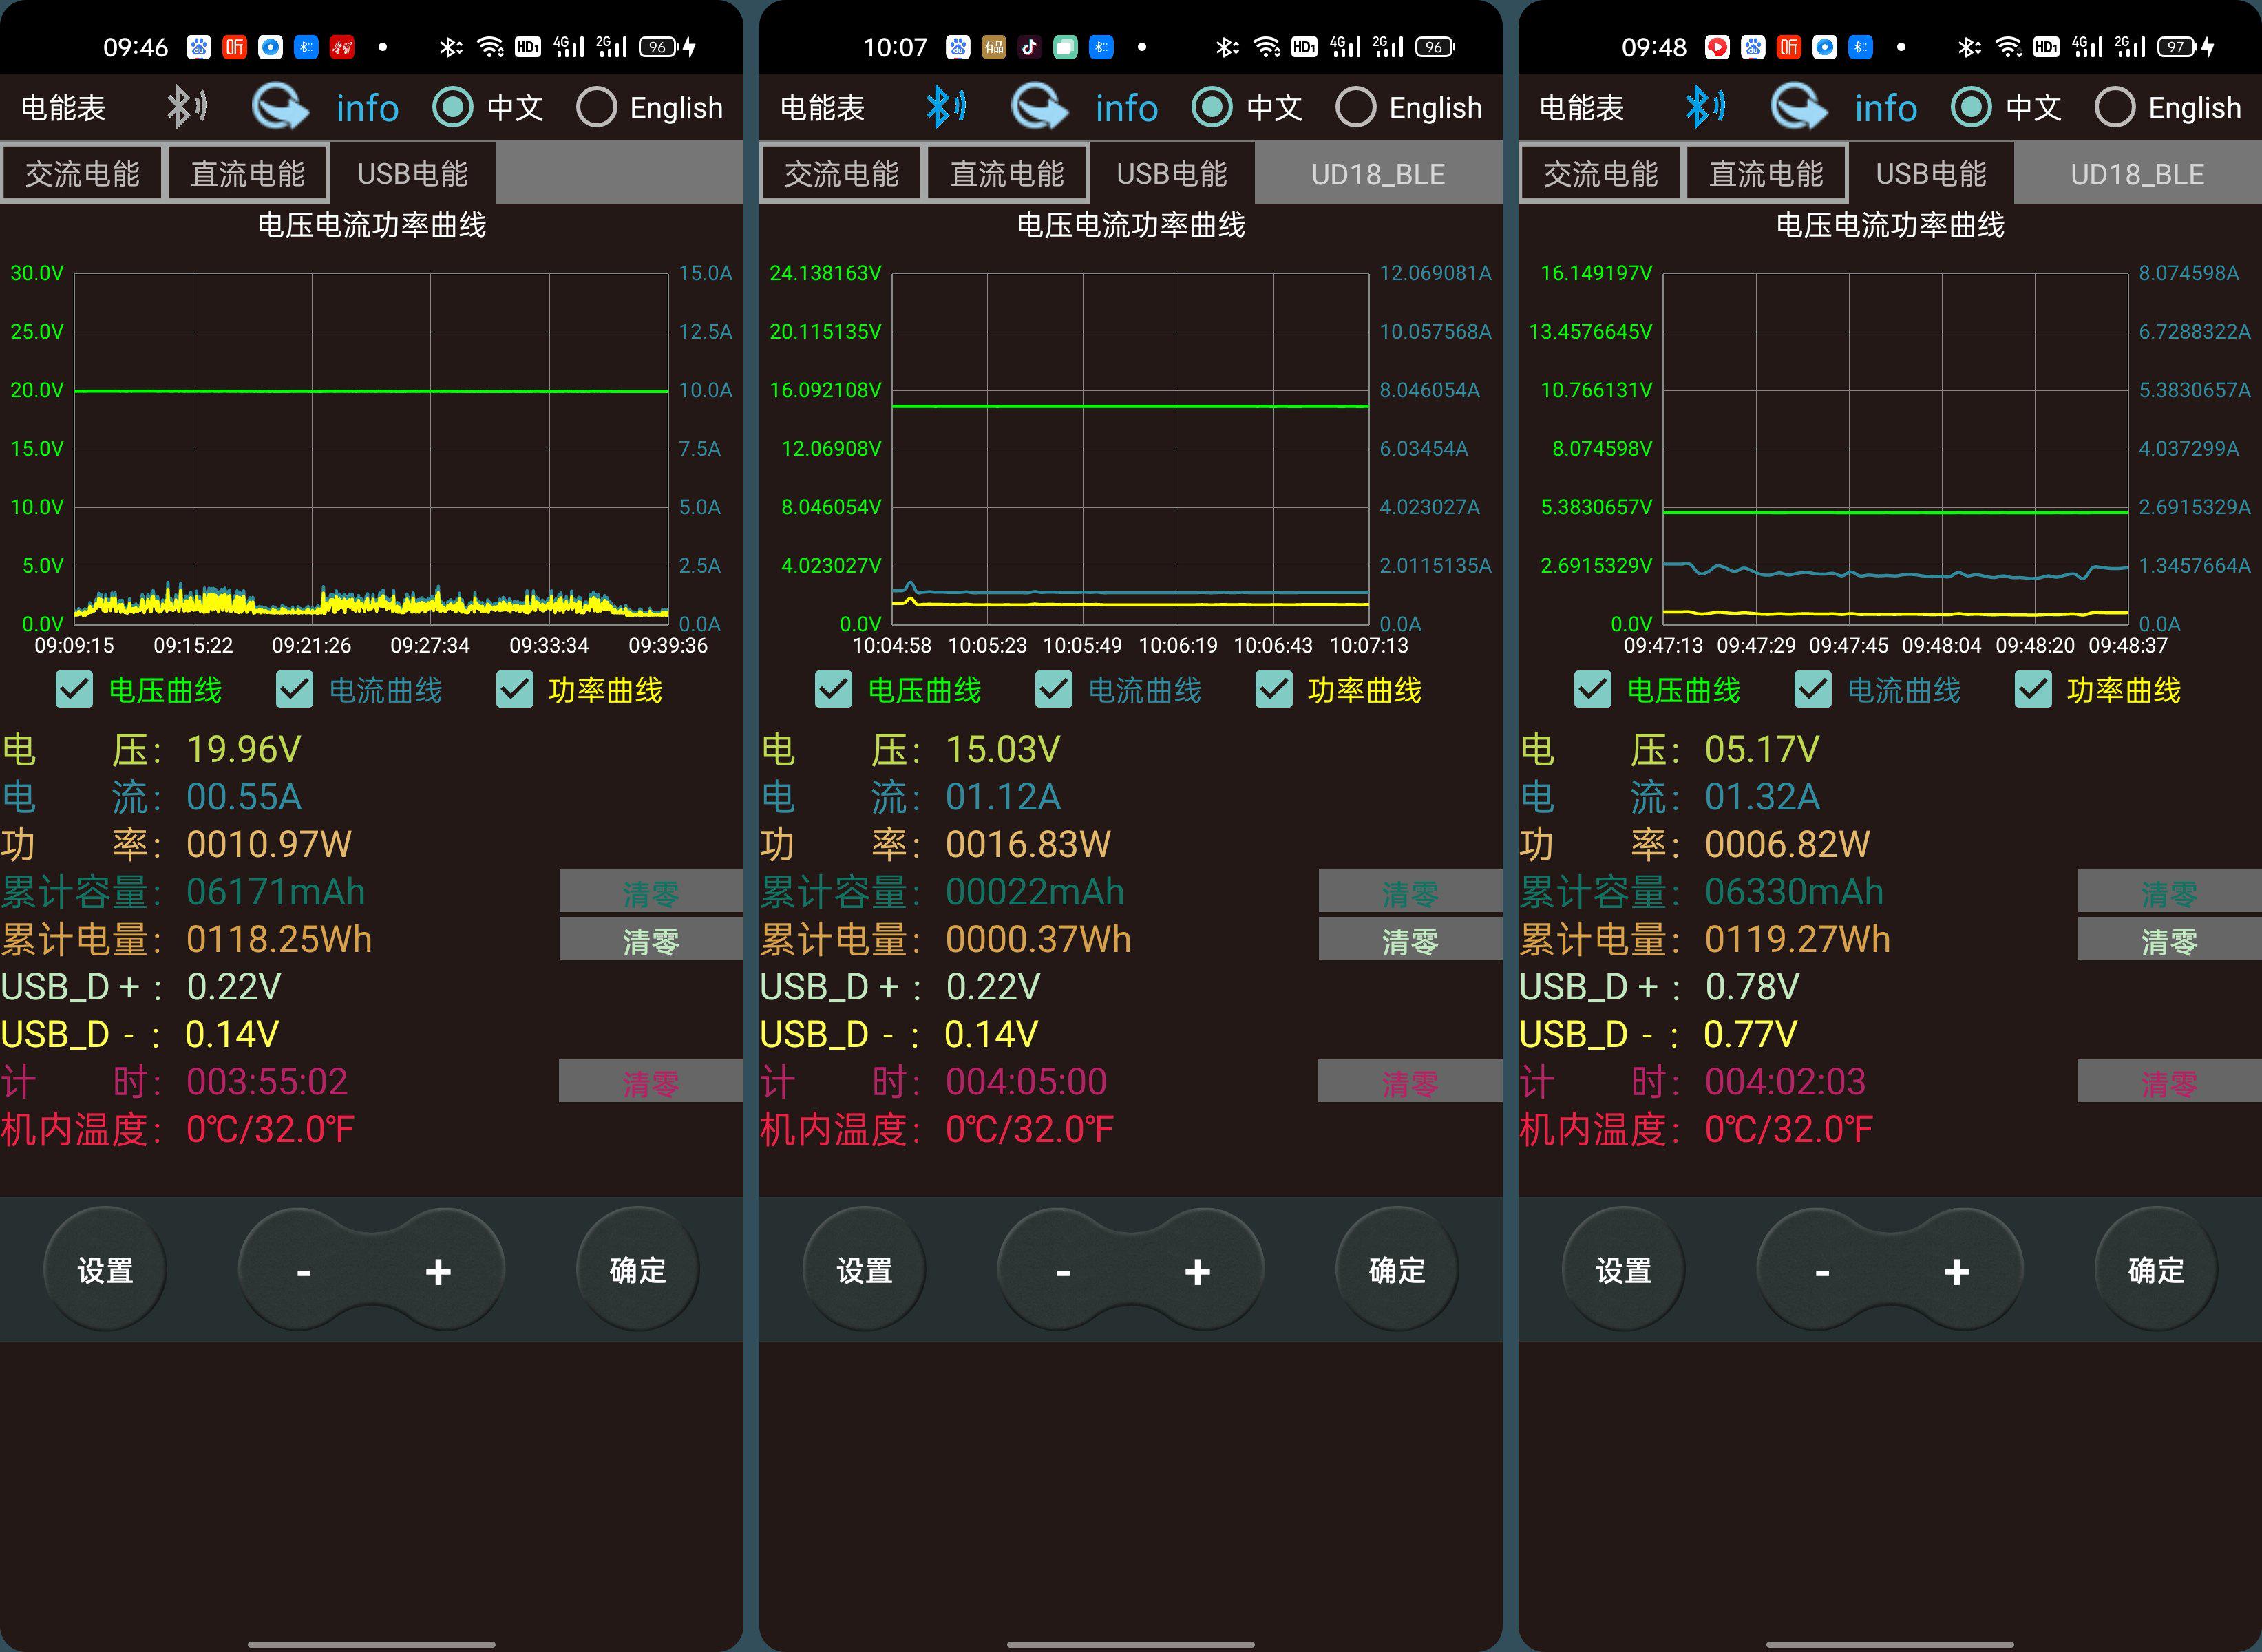Screen dimensions: 2262x1652
Task: Toggle the 电流曲线 checkbox in the middle screen
Action: pos(1053,690)
